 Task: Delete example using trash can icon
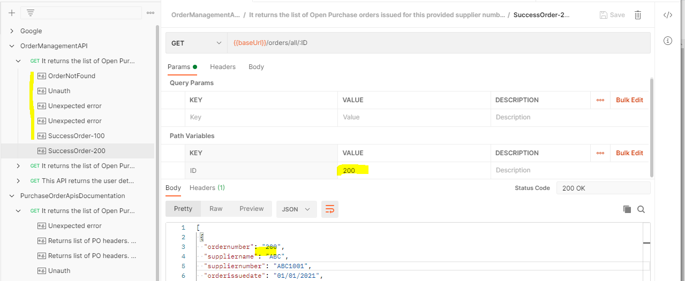pos(638,15)
